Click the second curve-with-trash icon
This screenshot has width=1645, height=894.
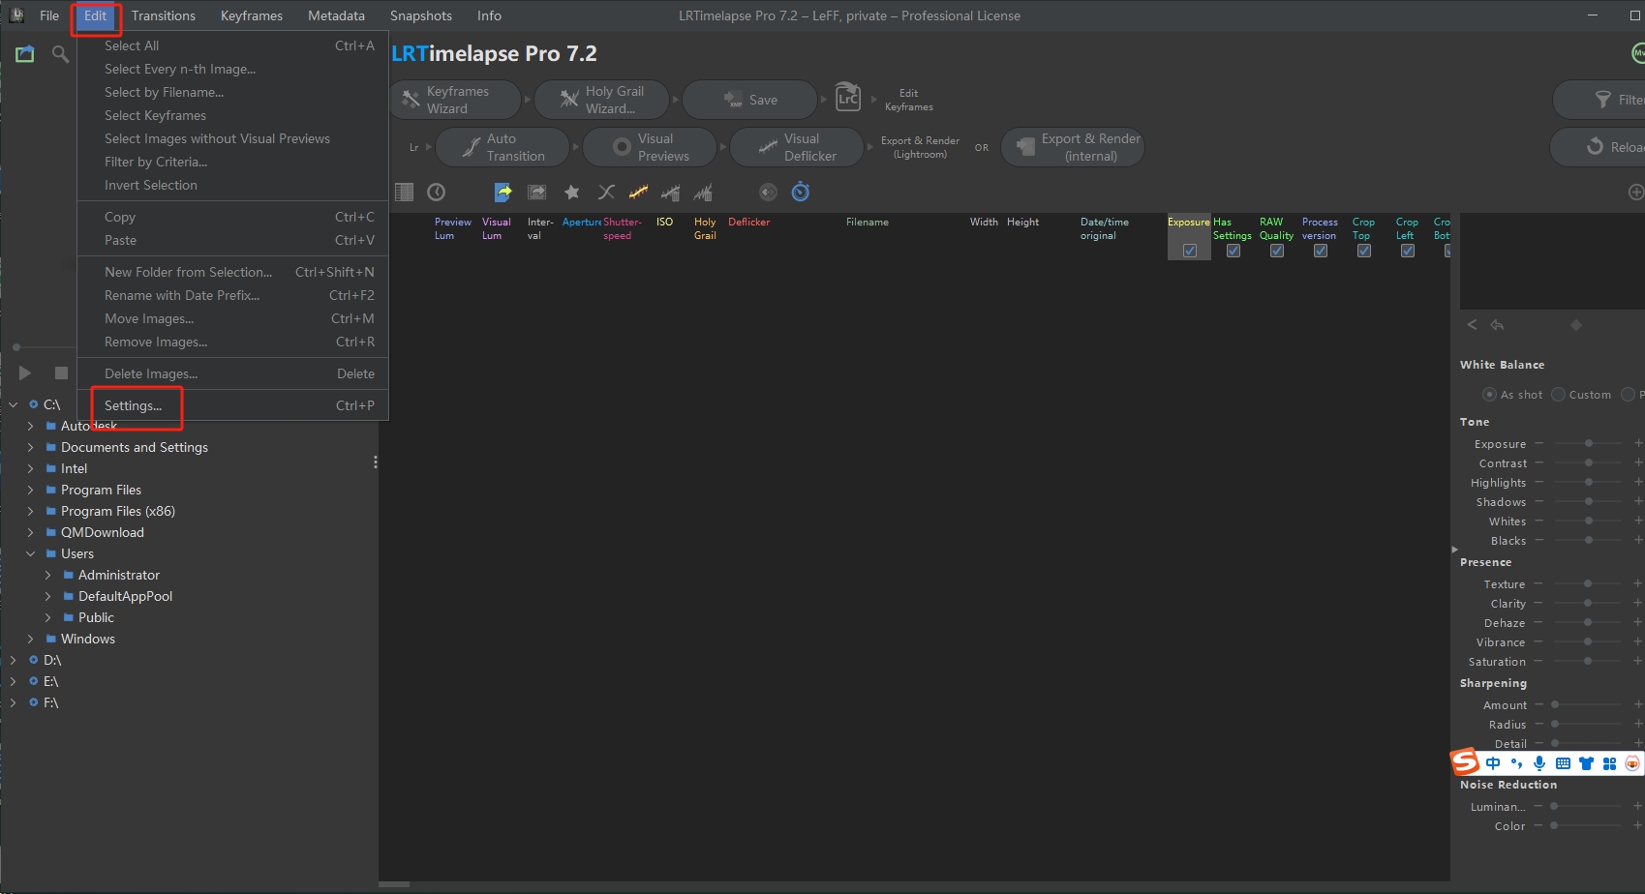704,193
